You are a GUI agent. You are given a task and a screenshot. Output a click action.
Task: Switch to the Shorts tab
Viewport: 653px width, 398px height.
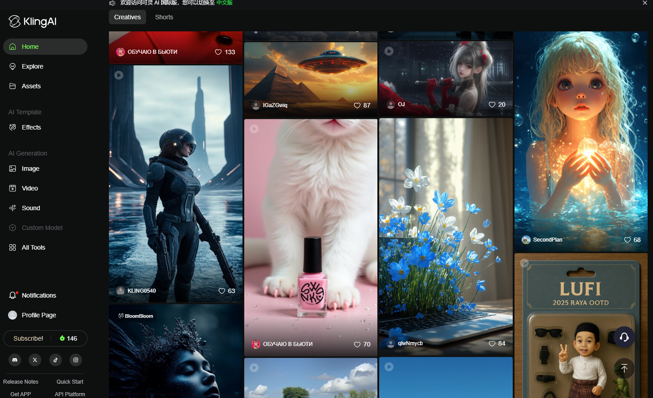(x=164, y=17)
